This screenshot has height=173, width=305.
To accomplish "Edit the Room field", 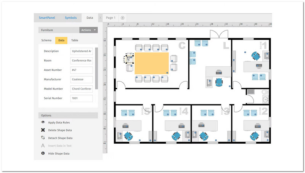I will 82,61.
